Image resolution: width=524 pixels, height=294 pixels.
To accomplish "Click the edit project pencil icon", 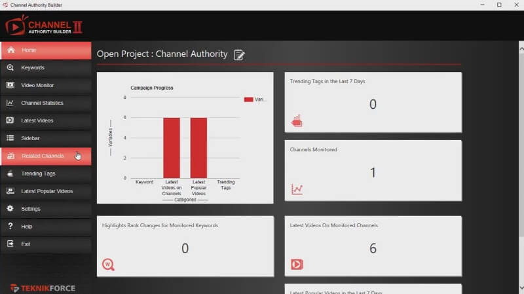I will 239,55.
